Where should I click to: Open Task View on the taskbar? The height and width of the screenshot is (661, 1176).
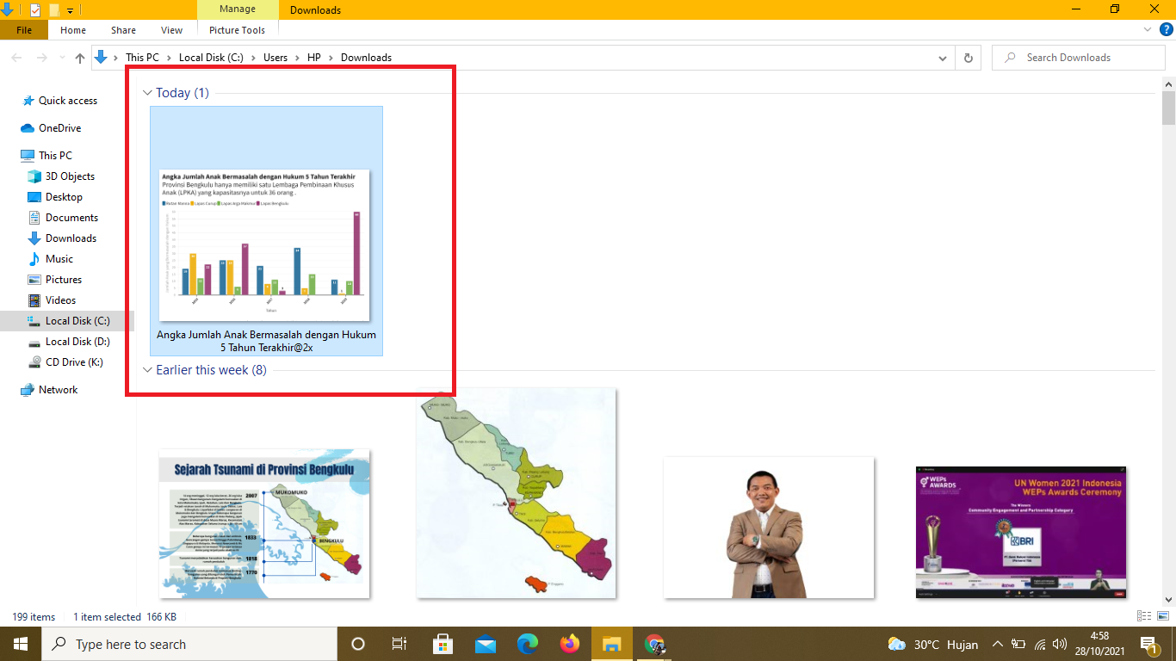[x=399, y=644]
